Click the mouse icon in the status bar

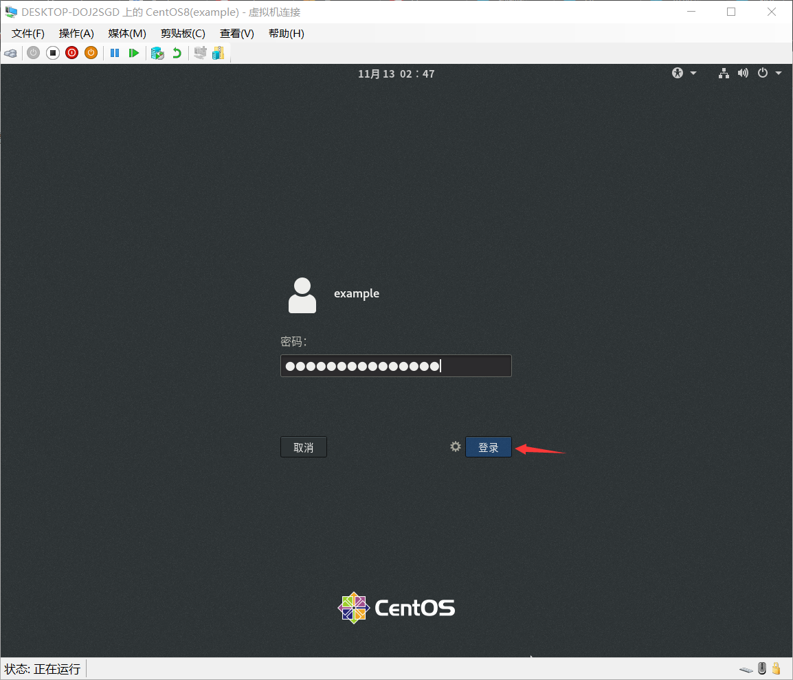(x=762, y=668)
